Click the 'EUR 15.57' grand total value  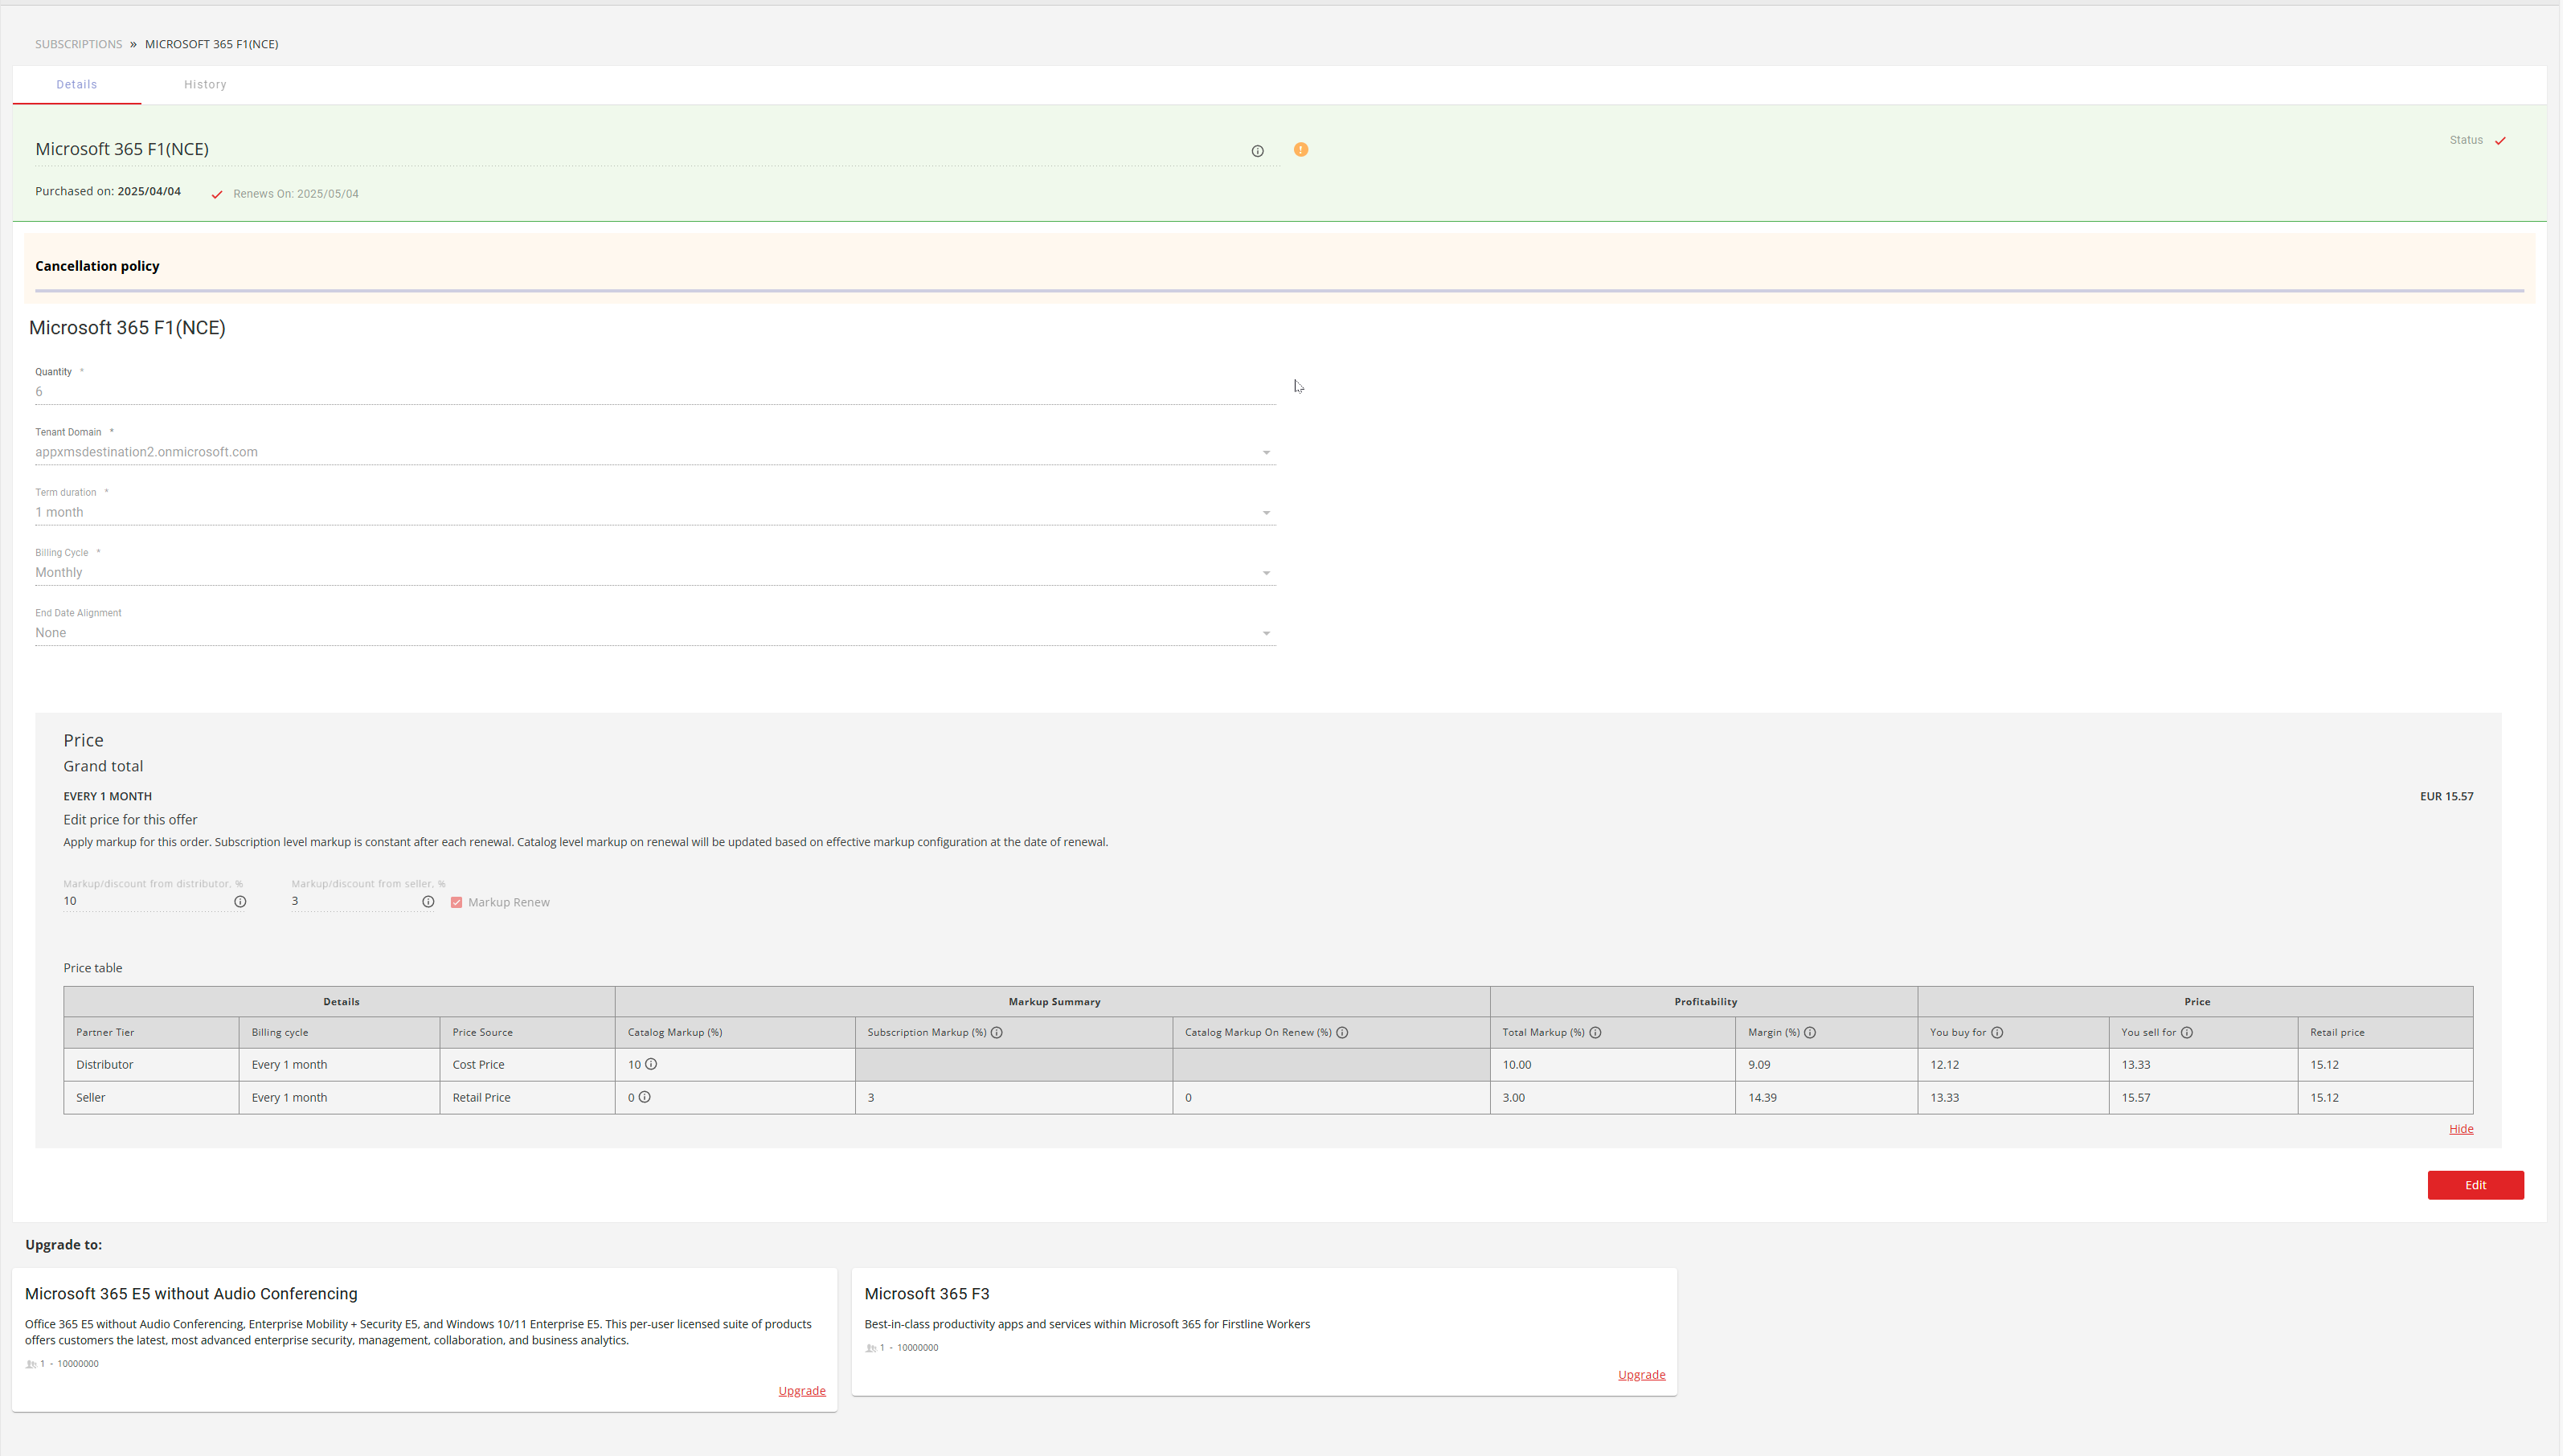pos(2446,797)
